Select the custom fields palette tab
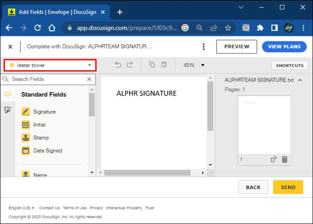 pos(8,110)
